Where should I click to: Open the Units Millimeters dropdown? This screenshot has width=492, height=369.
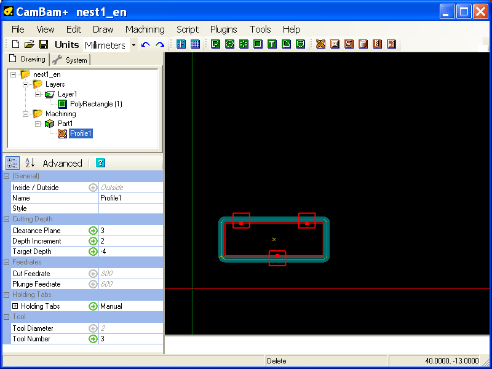click(133, 45)
